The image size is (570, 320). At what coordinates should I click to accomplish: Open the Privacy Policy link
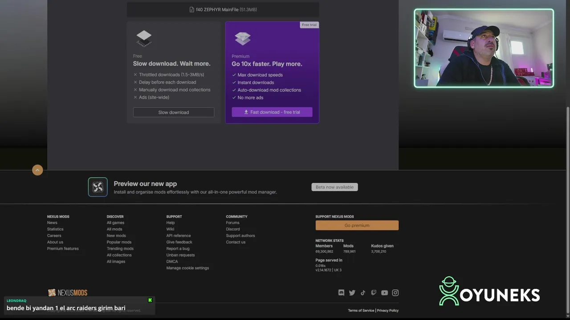388,311
